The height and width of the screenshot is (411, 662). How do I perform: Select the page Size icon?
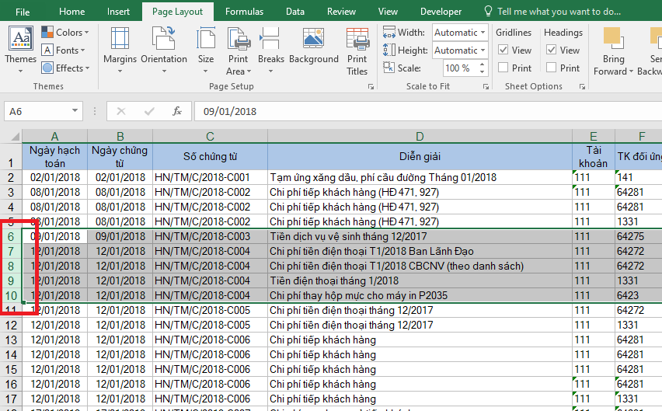[x=206, y=39]
